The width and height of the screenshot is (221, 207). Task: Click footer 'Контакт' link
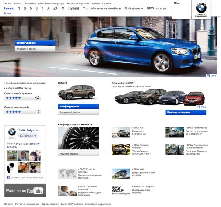click(x=8, y=204)
